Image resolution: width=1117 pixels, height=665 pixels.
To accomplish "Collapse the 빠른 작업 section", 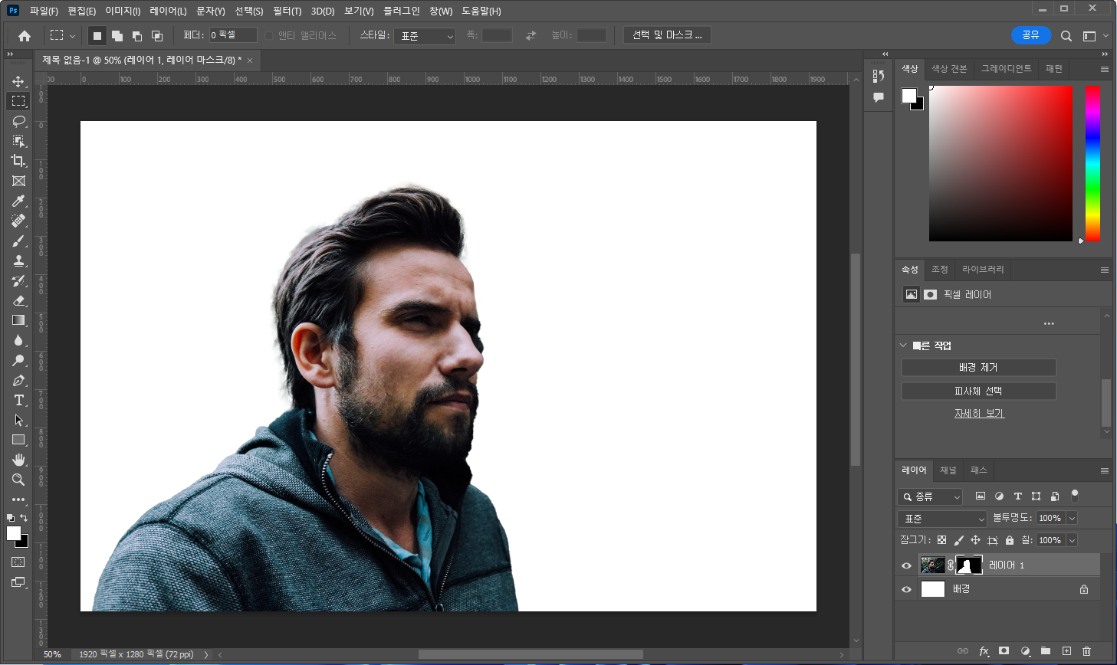I will pos(903,346).
